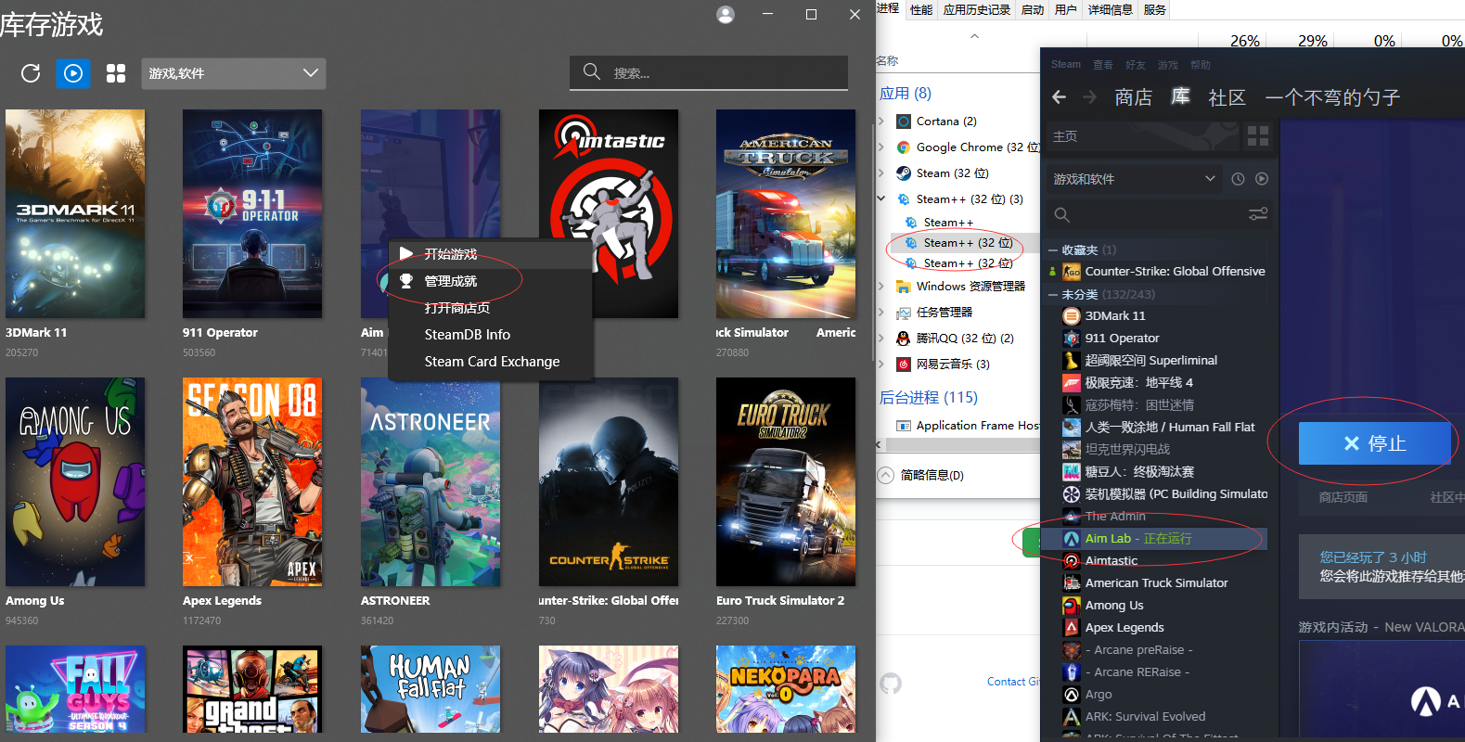Viewport: 1465px width, 742px height.
Task: Choose SteamDB Info from context menu
Action: (x=490, y=335)
